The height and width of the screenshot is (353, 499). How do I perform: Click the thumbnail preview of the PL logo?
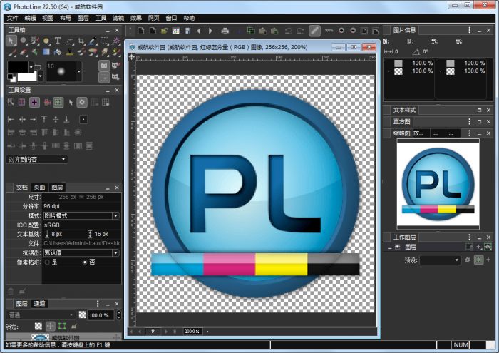438,185
